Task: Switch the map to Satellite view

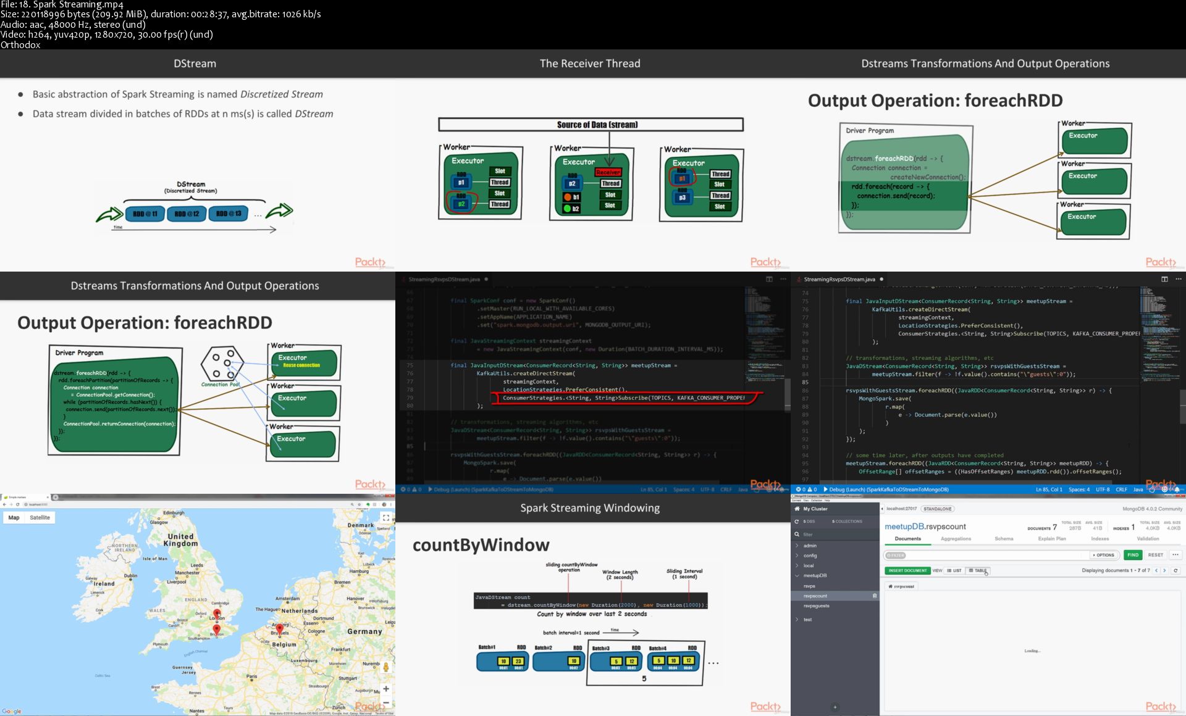Action: [40, 518]
